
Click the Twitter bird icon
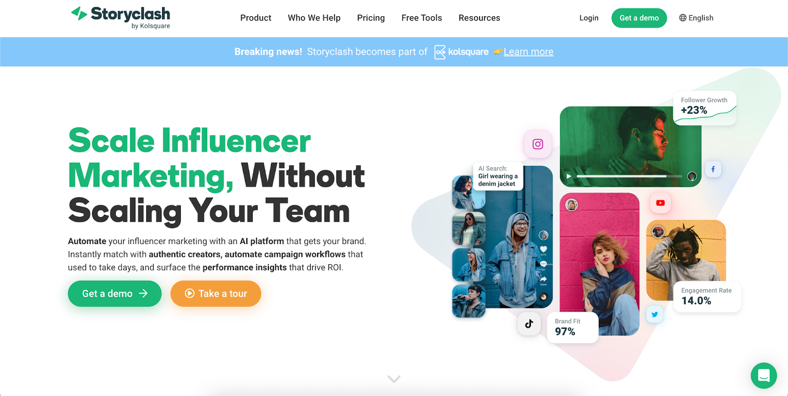coord(655,314)
